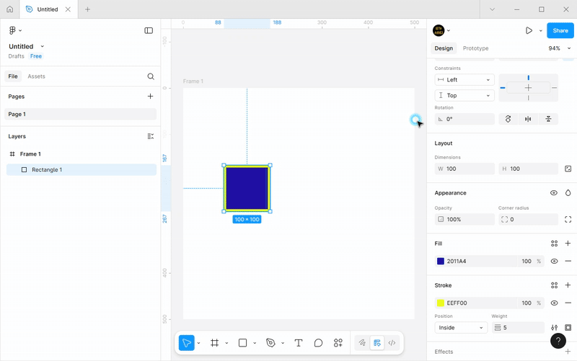Hide the EEFF00 stroke
The image size is (577, 361).
click(x=554, y=303)
